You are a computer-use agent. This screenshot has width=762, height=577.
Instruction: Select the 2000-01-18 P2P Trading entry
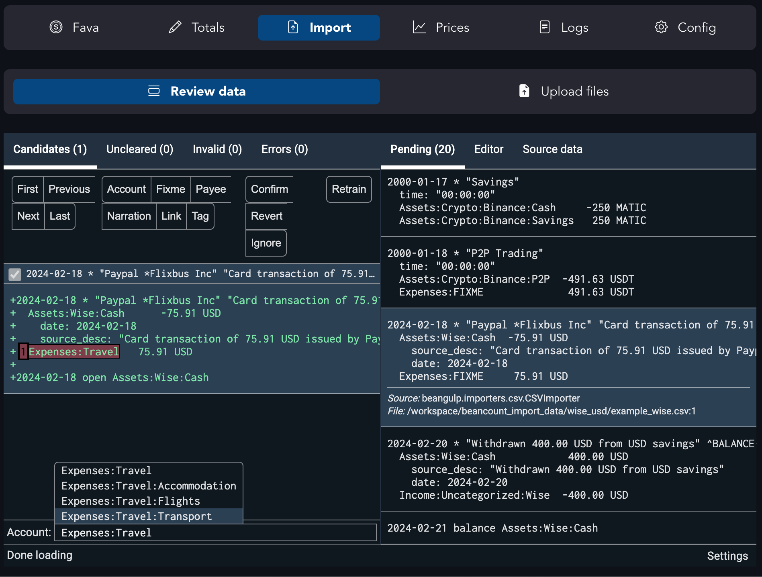coord(568,273)
